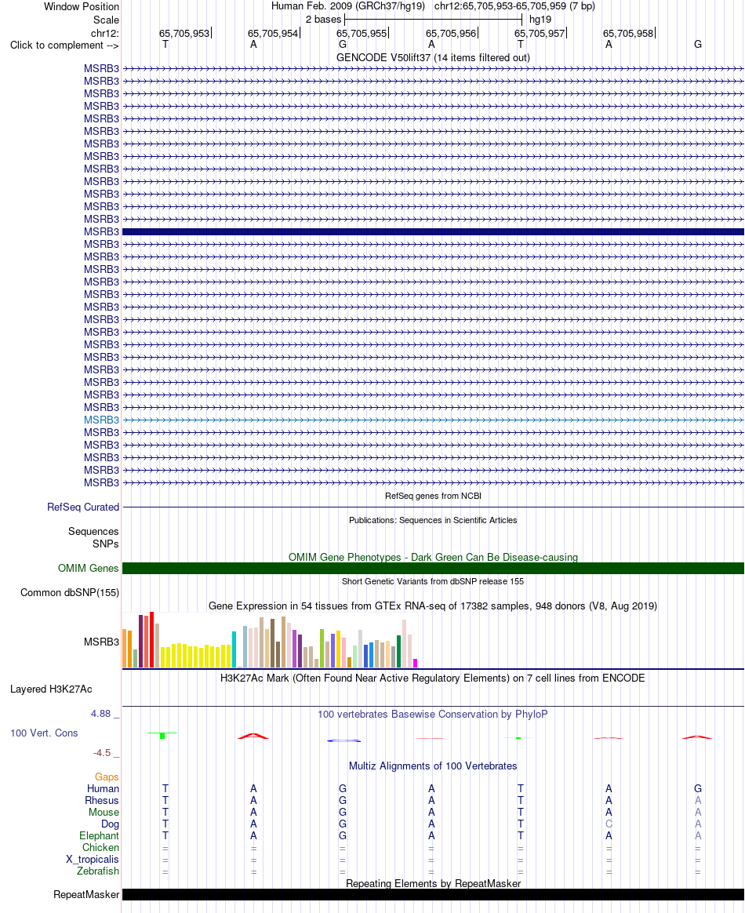Click the Rhesus alignment row label

pyautogui.click(x=102, y=801)
